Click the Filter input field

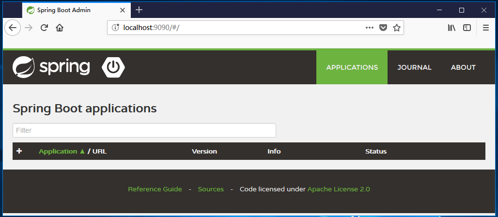coord(144,130)
